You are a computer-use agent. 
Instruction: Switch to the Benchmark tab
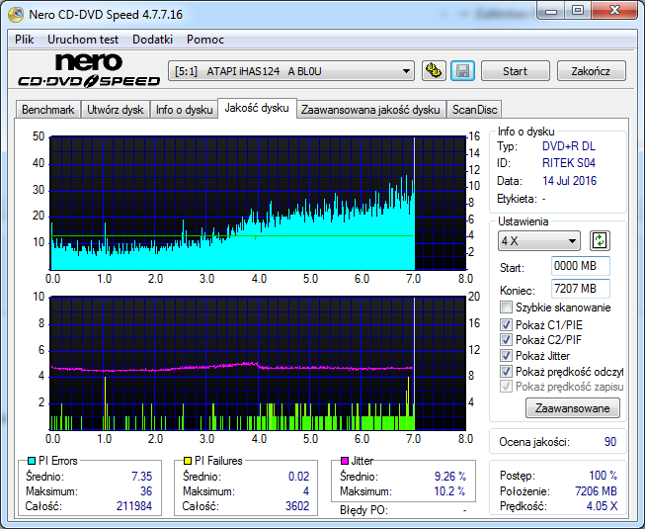[x=48, y=110]
